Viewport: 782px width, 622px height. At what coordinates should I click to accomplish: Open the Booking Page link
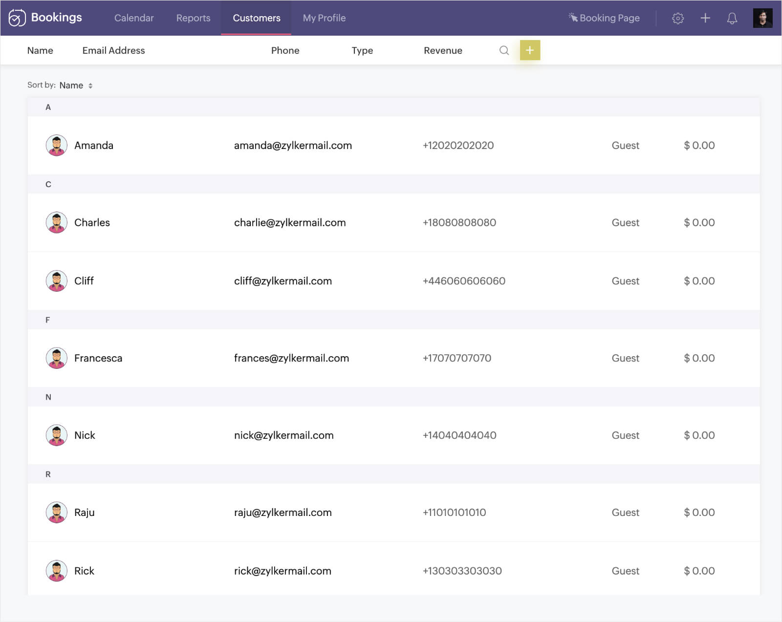(604, 18)
